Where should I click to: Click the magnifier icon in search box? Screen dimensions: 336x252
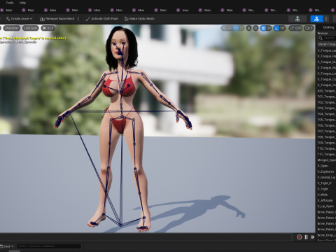pos(321,38)
